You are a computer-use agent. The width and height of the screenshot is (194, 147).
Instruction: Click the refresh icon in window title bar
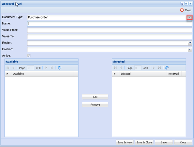[186, 4]
